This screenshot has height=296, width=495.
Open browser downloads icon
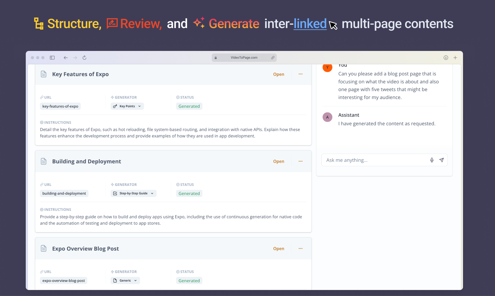(446, 58)
